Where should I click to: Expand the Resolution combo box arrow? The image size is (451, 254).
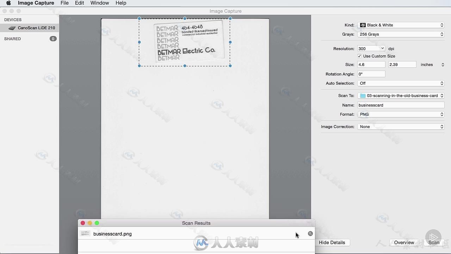click(x=382, y=49)
